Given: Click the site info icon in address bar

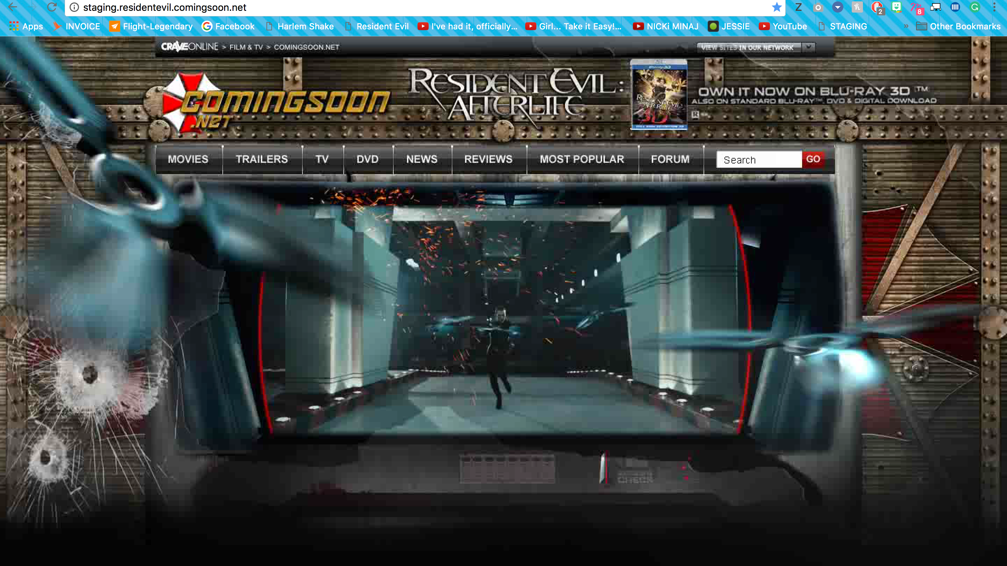Looking at the screenshot, I should tap(74, 7).
